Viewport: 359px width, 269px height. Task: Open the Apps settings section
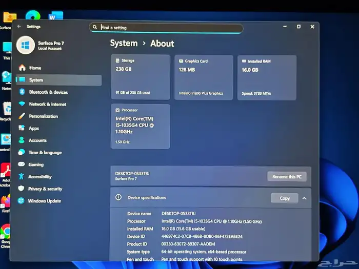tap(34, 128)
